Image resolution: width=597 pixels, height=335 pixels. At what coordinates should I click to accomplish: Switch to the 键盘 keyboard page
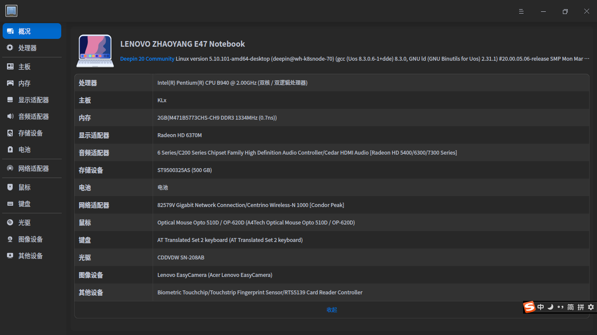click(x=24, y=204)
